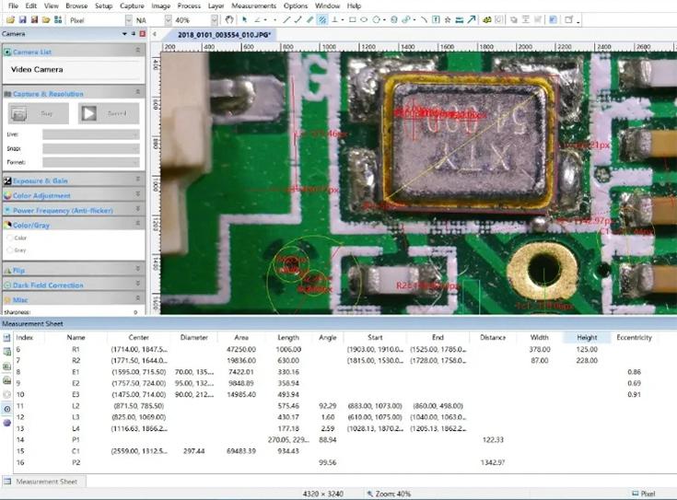Screen dimensions: 677x500
Task: Open the Live resolution dropdown
Action: click(89, 134)
